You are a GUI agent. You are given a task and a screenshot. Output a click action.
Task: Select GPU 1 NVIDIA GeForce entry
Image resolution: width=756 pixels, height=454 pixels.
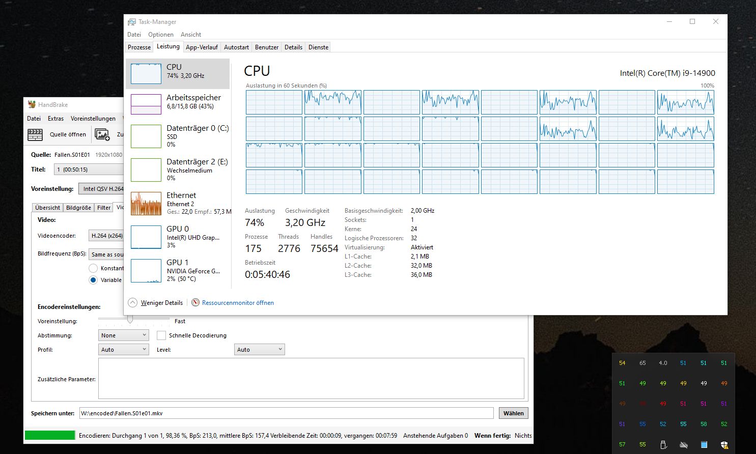coord(178,270)
